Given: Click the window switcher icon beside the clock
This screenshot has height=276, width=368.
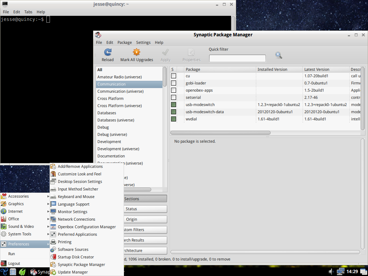Looking at the screenshot, I should (363, 272).
